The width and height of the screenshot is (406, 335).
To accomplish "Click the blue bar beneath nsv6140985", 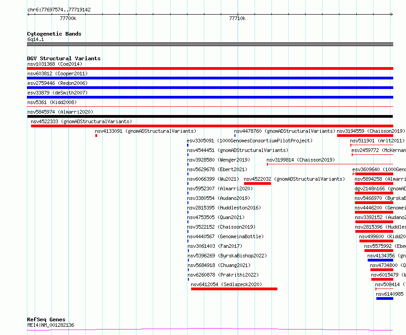I will 385,298.
